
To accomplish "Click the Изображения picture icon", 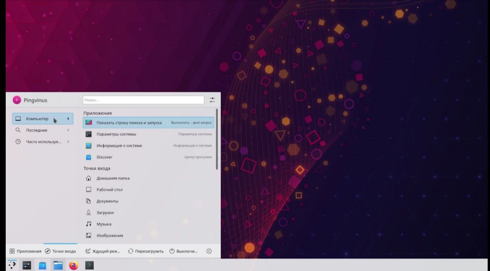I will (x=89, y=236).
